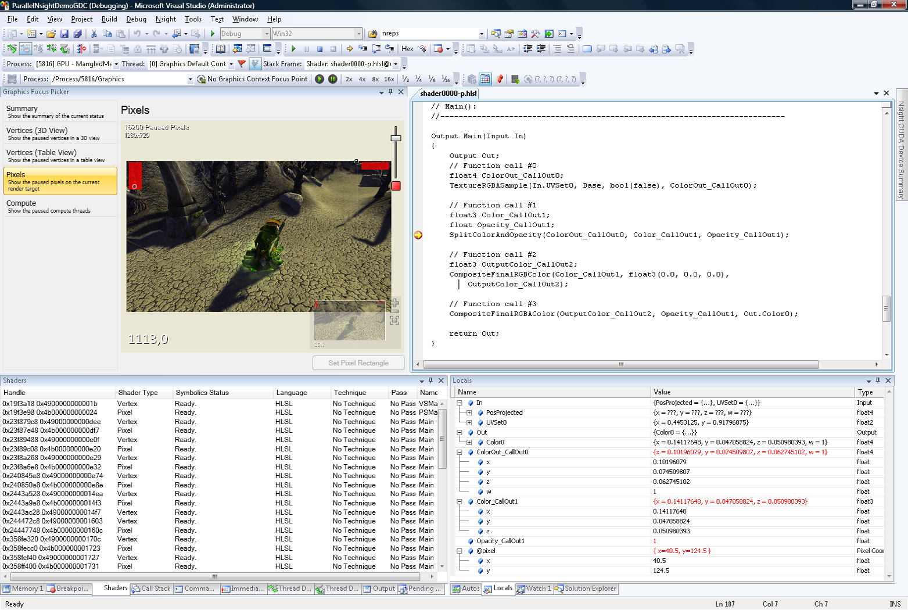Switch to the Watch 1 tab
Image resolution: width=908 pixels, height=610 pixels.
(534, 589)
